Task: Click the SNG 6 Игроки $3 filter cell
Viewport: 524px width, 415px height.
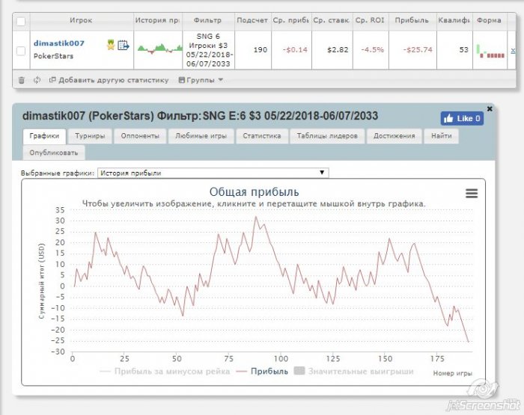Action: tap(209, 50)
